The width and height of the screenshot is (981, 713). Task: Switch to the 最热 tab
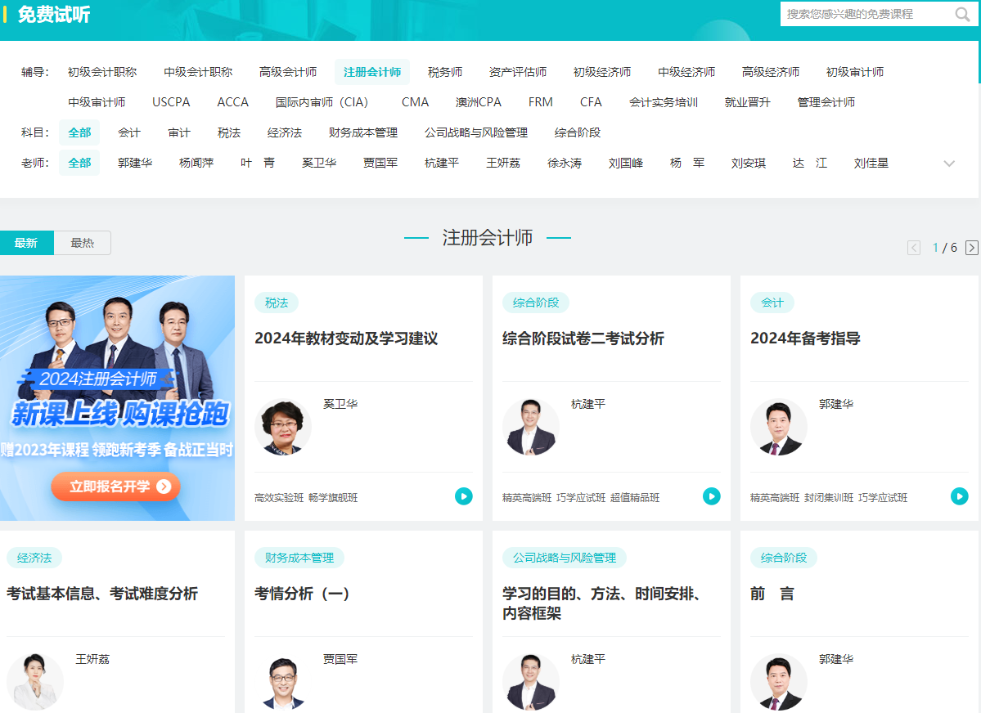pyautogui.click(x=82, y=243)
